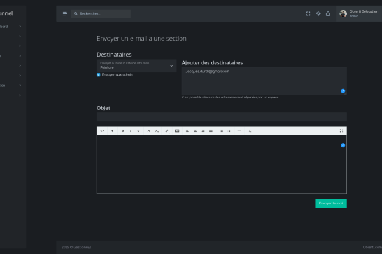Image resolution: width=382 pixels, height=254 pixels.
Task: Focus the Rechercher search field
Action: pyautogui.click(x=103, y=13)
